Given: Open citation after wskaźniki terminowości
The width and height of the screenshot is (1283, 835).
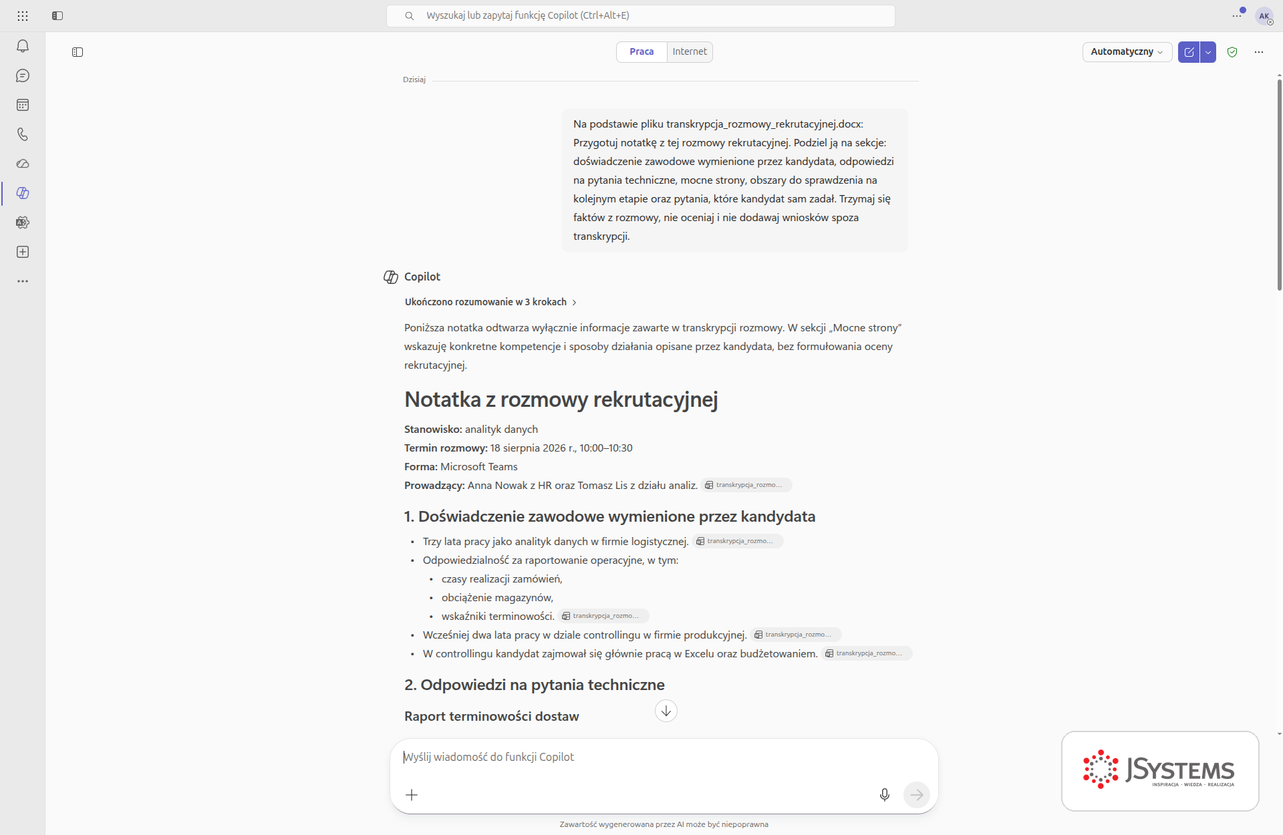Looking at the screenshot, I should [603, 616].
